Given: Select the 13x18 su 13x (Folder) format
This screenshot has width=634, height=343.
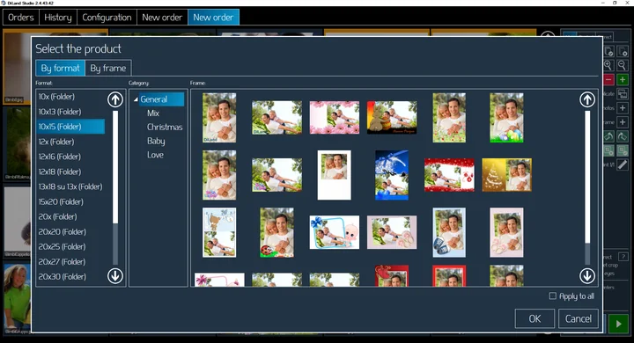Looking at the screenshot, I should click(x=70, y=186).
